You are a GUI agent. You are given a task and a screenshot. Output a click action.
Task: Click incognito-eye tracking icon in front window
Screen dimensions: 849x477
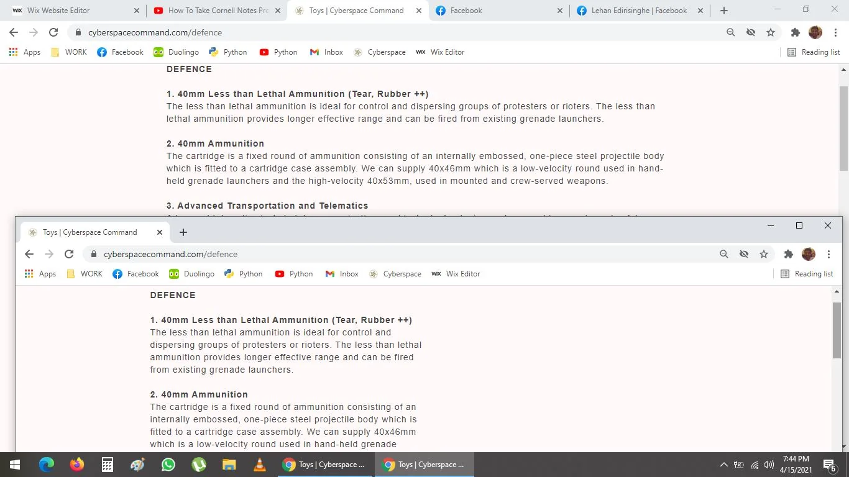tap(744, 254)
